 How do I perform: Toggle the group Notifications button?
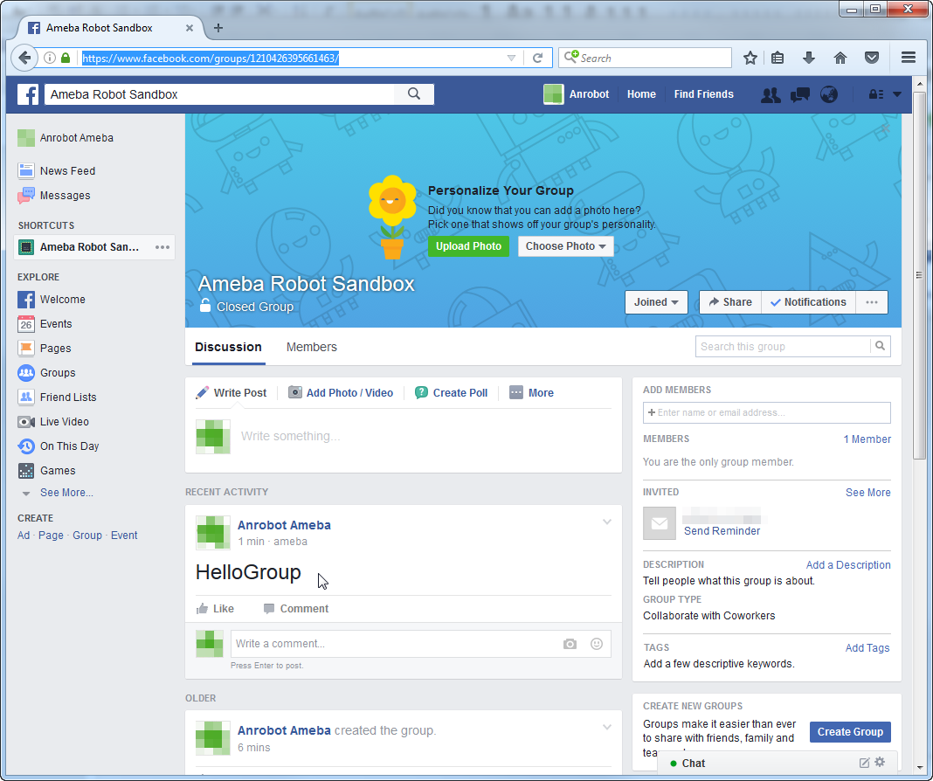(x=808, y=302)
